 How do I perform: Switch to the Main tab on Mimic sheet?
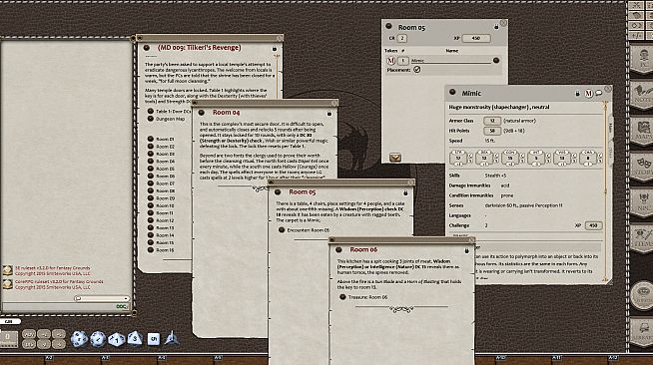610,128
